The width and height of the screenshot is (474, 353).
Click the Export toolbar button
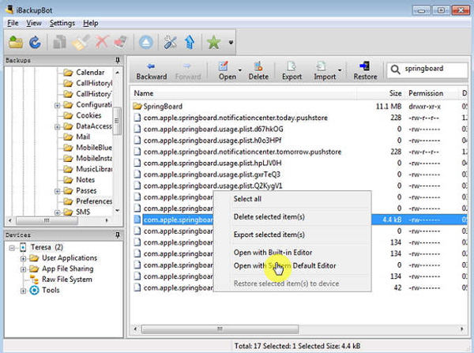[x=292, y=71]
